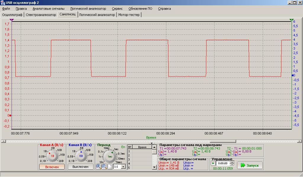The height and width of the screenshot is (177, 303).
Task: Click the 0:00:00 timer input field
Action: tap(223, 163)
